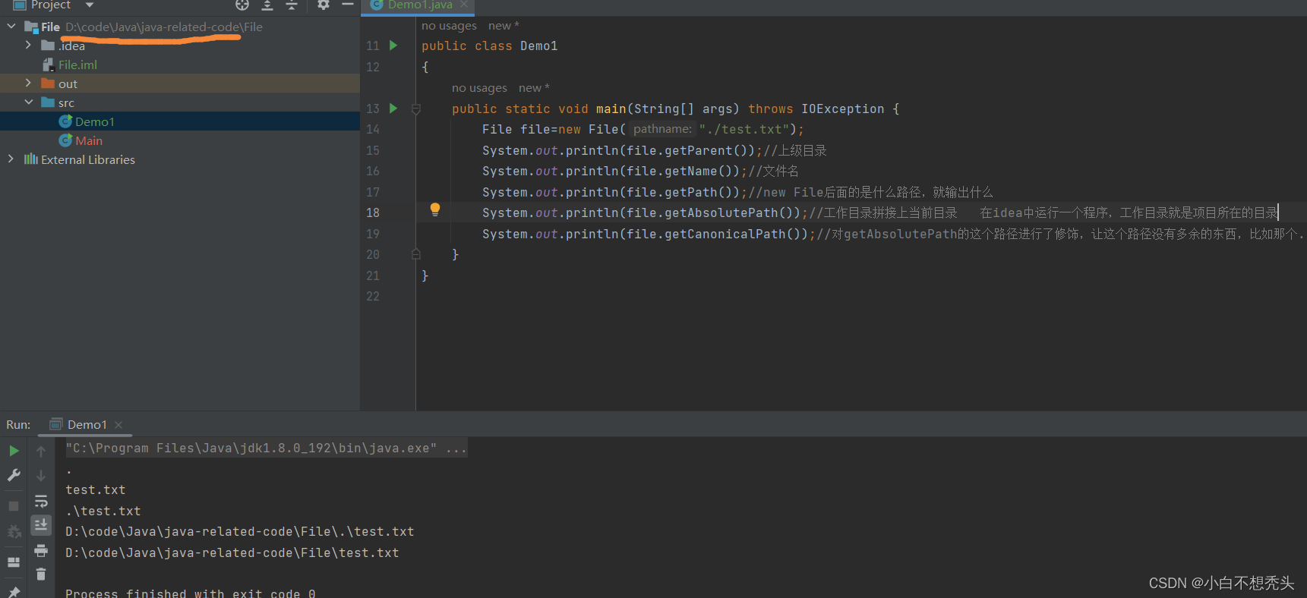Click 'Process finished with exit code' line
This screenshot has width=1307, height=598.
[191, 593]
